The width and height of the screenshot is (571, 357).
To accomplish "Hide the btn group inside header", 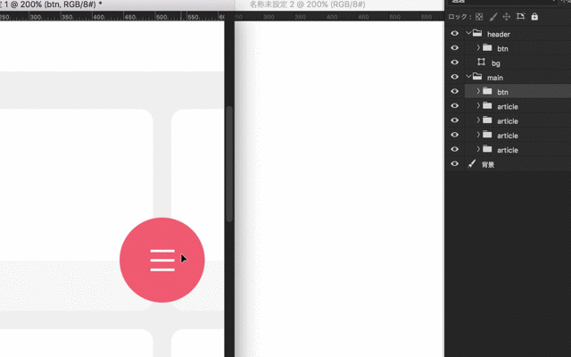I will (454, 47).
